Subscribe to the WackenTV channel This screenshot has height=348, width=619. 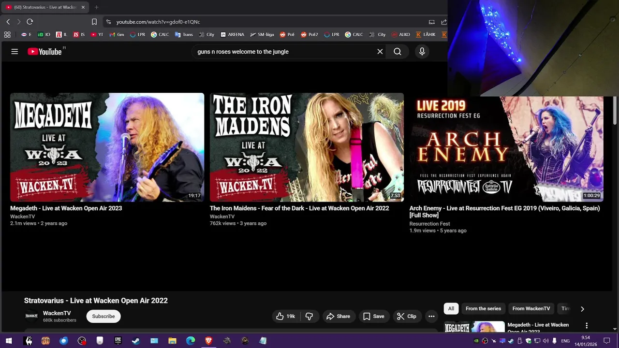click(x=103, y=316)
